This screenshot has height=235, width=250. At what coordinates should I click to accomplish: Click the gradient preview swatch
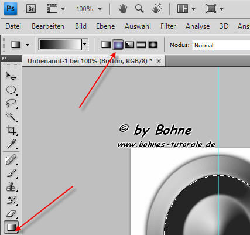(60, 45)
